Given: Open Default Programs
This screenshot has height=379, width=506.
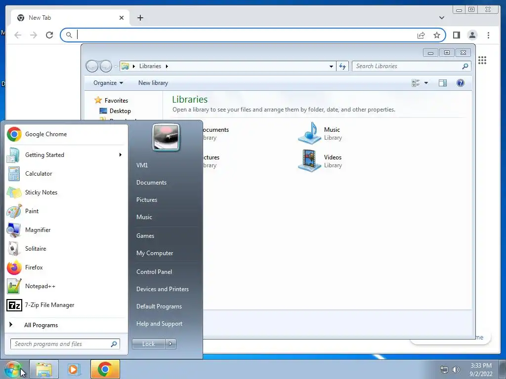Looking at the screenshot, I should 159,306.
